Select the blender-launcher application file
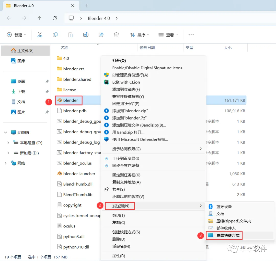This screenshot has height=261, width=276. tap(76, 173)
